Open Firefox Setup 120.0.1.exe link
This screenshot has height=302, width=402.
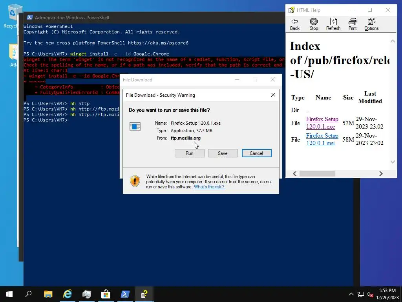[322, 123]
